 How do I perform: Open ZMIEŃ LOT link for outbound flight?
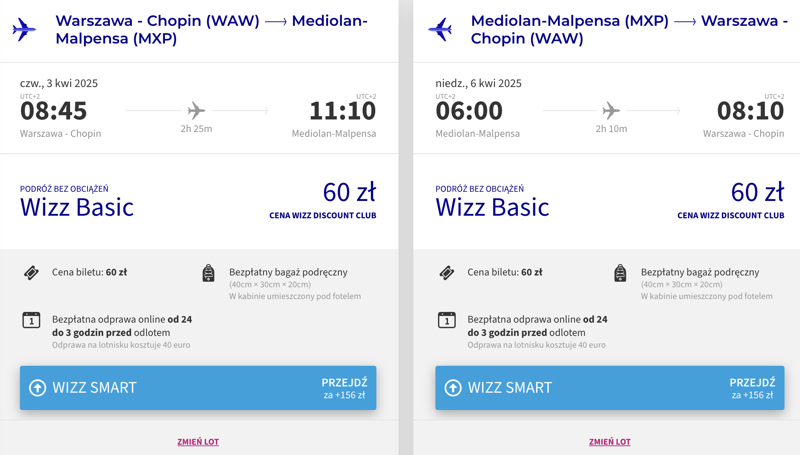point(198,442)
